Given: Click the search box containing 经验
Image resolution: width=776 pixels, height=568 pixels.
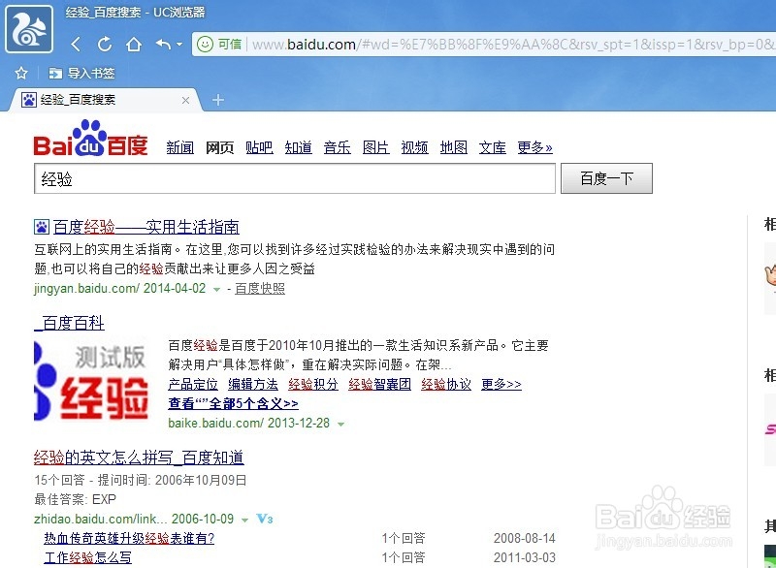Looking at the screenshot, I should [295, 178].
